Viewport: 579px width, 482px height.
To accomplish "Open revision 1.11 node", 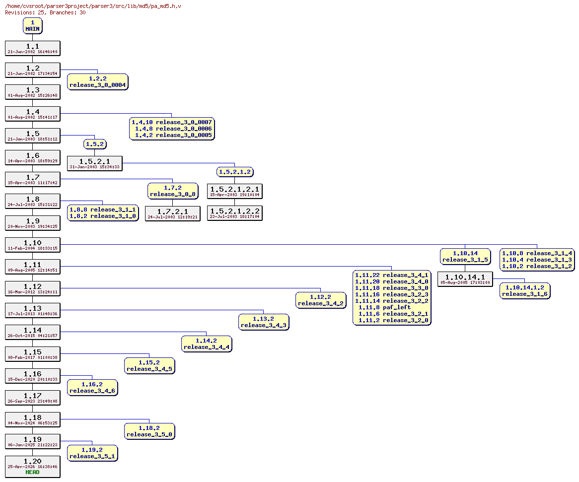I will (32, 267).
